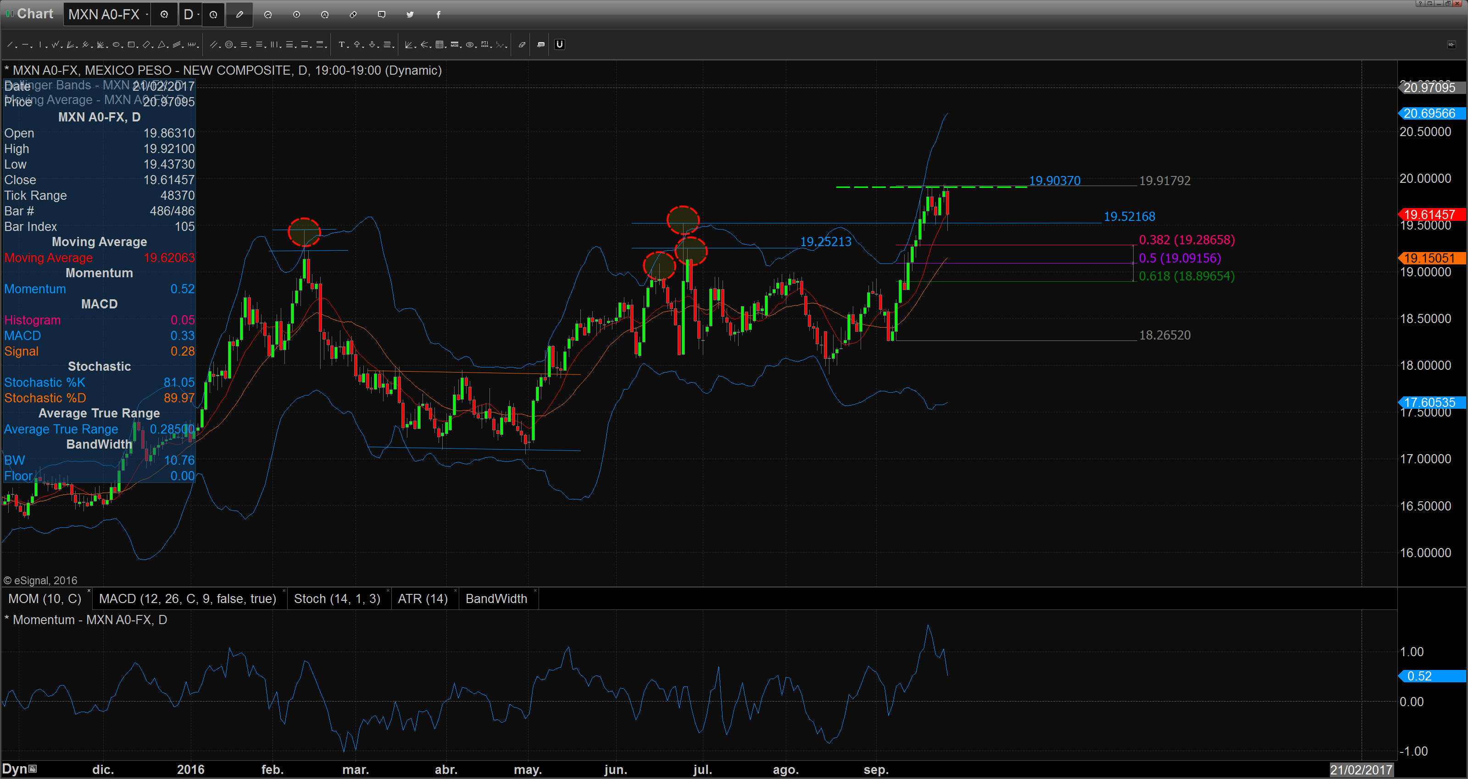The image size is (1468, 779).
Task: Click the orange 19.15051 price tag
Action: tap(1432, 258)
